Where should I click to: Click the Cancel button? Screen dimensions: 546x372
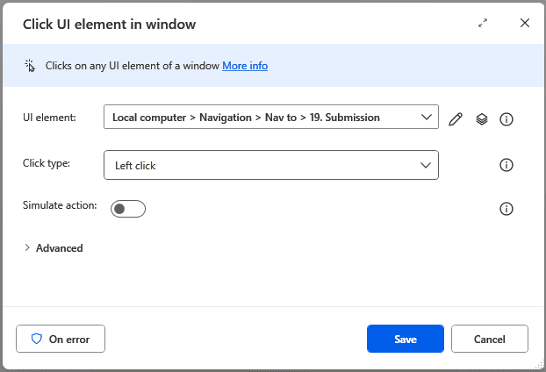coord(490,339)
